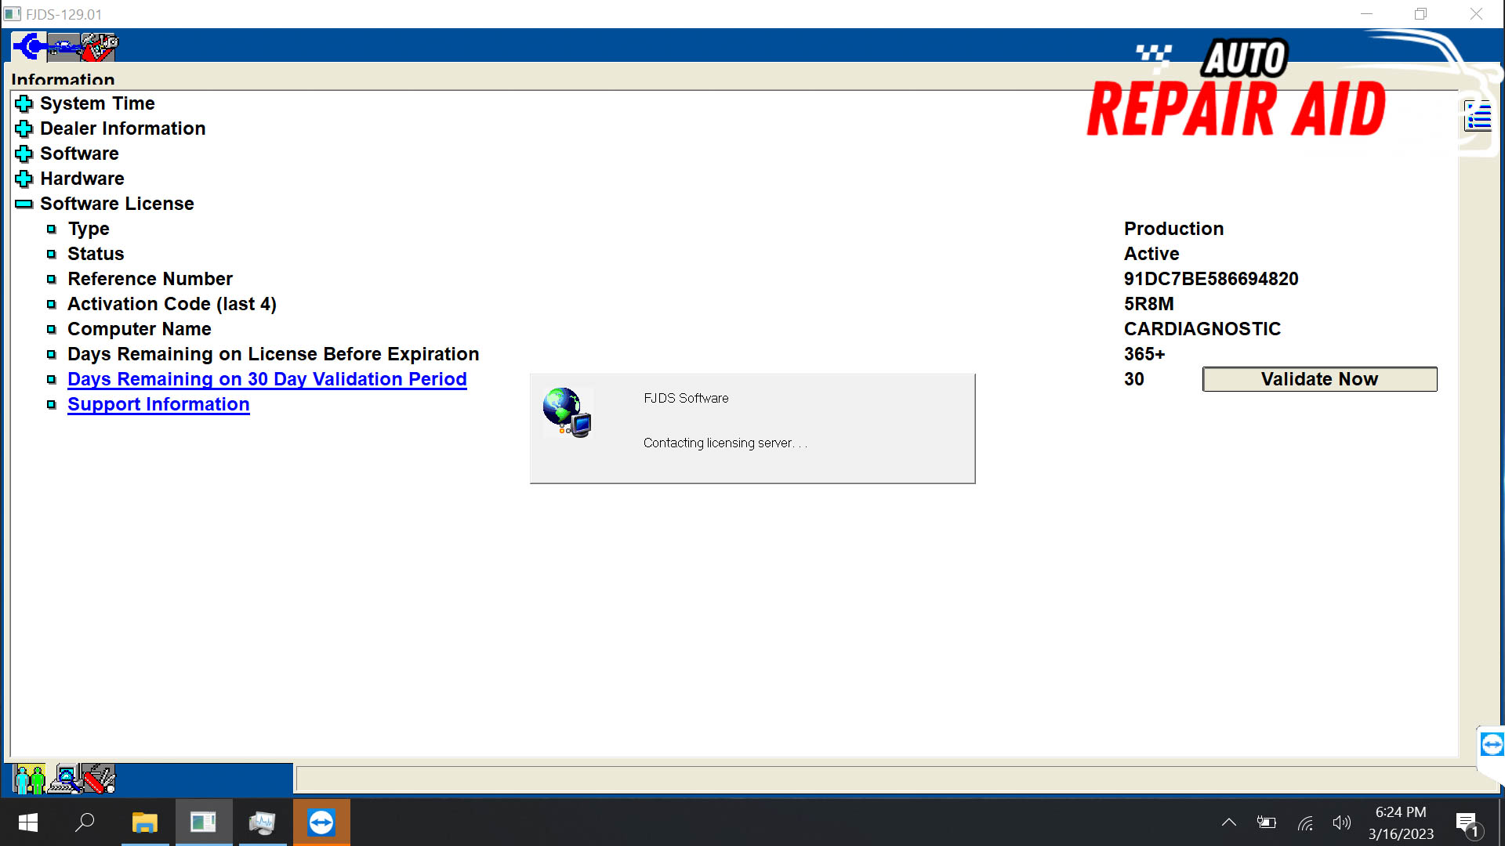Click the computer with magnifier icon
1505x846 pixels.
point(64,779)
